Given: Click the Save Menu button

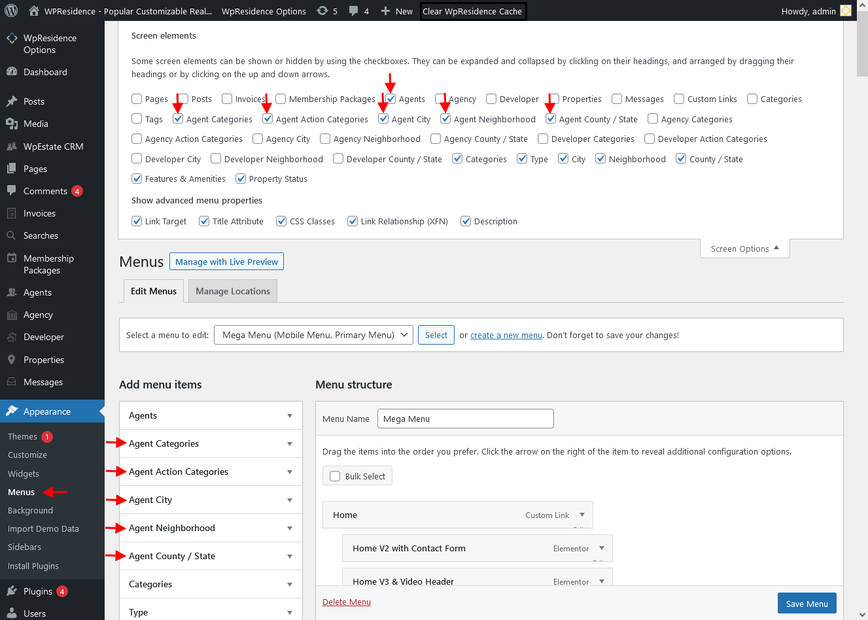Looking at the screenshot, I should (x=807, y=603).
